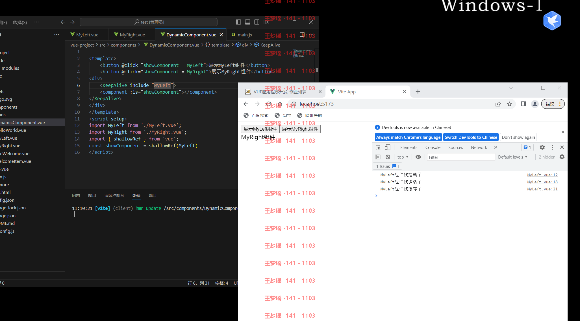Open explorer panel more actions ellipsis
The width and height of the screenshot is (580, 321).
click(57, 35)
